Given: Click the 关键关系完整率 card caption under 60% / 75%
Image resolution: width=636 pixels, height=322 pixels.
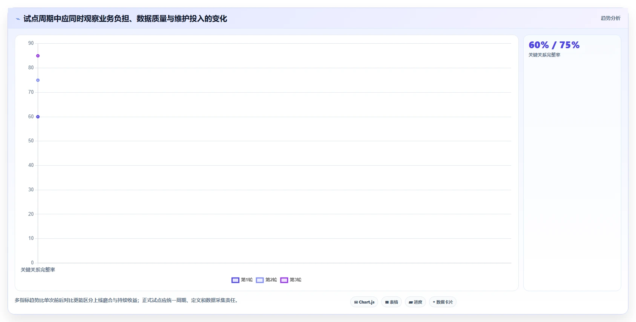Looking at the screenshot, I should 544,55.
